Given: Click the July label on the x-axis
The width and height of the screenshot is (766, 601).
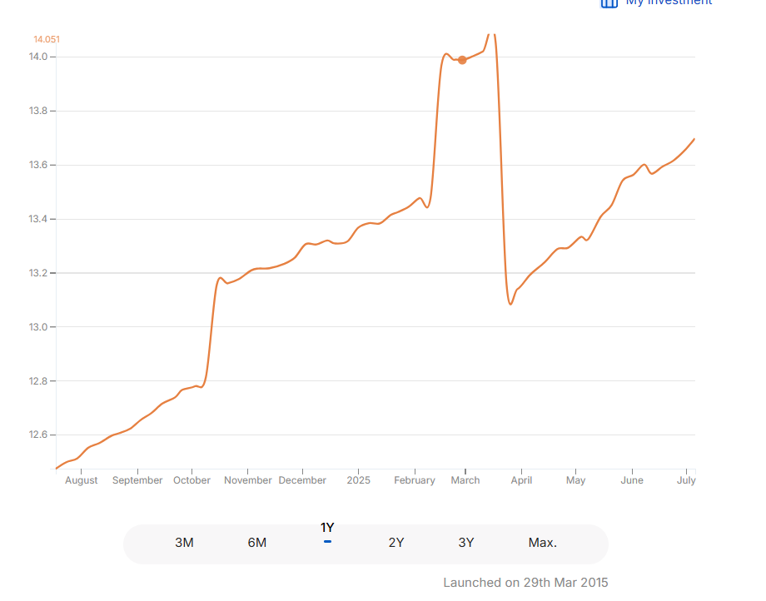Looking at the screenshot, I should tap(686, 480).
